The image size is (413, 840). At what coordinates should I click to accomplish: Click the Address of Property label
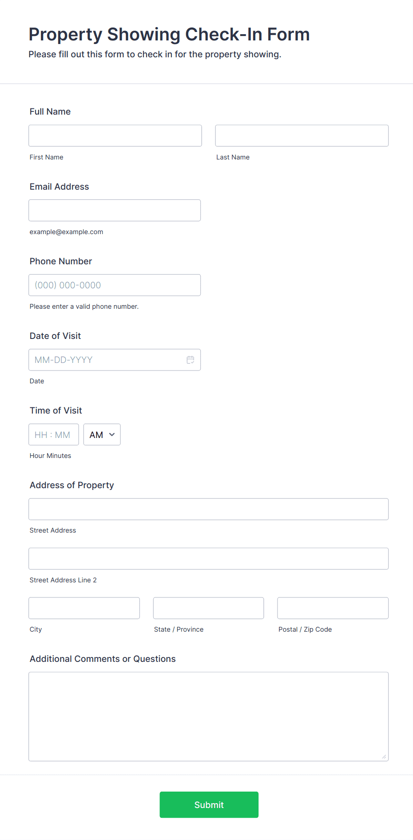[x=72, y=485]
